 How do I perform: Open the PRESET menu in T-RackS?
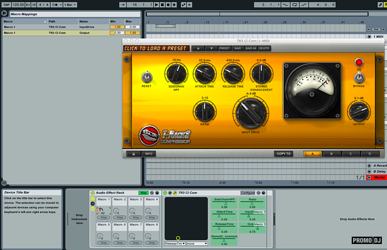click(x=224, y=48)
